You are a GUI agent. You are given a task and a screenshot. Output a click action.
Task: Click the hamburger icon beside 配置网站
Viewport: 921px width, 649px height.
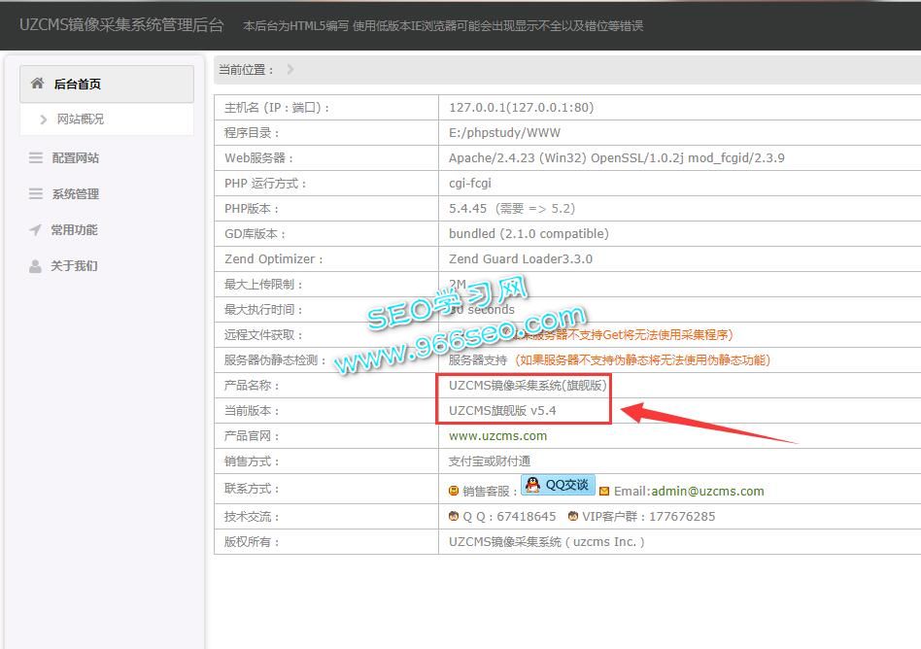coord(36,158)
